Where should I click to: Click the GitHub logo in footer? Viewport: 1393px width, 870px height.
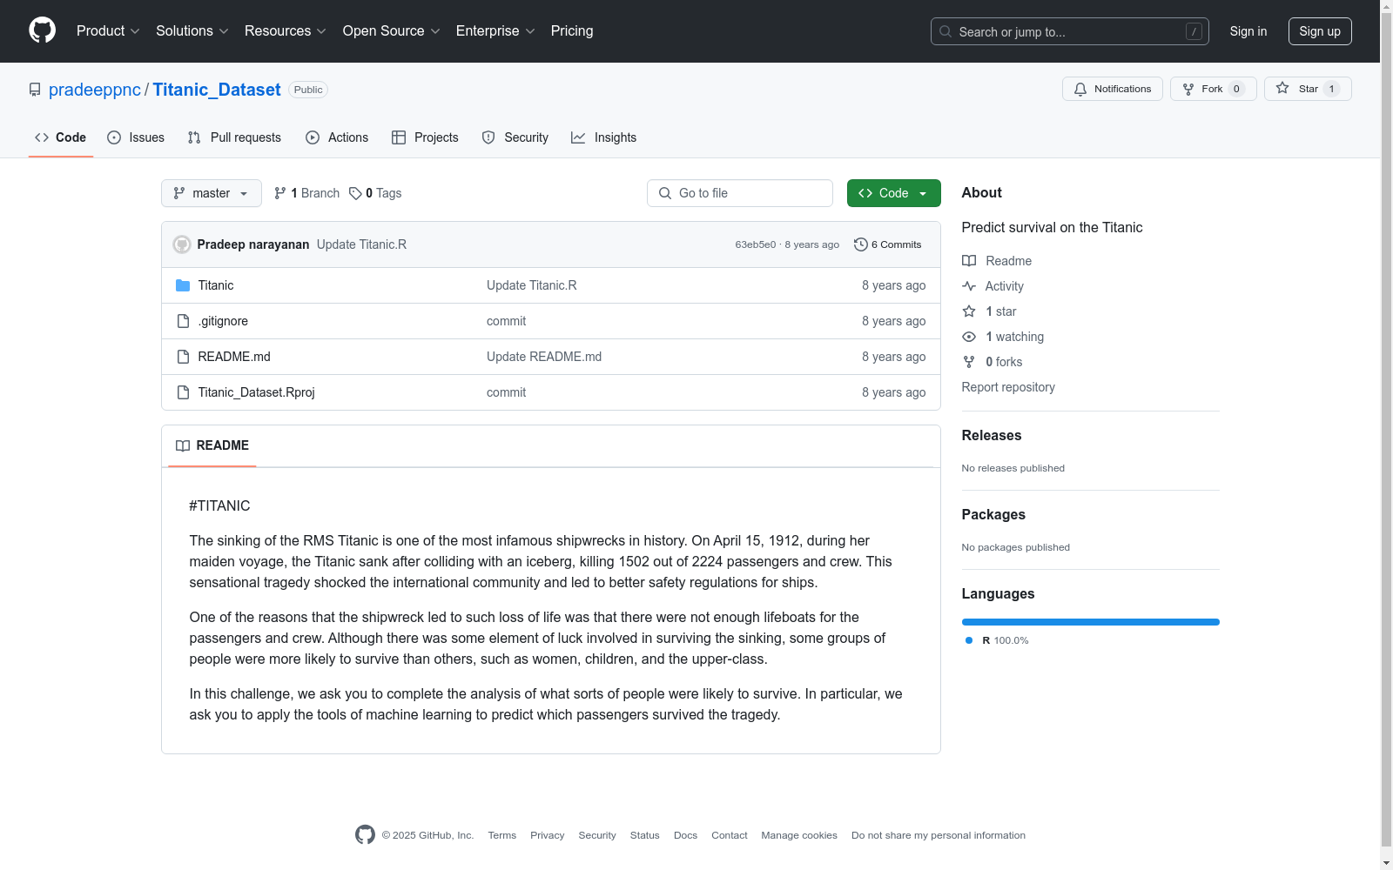tap(366, 834)
